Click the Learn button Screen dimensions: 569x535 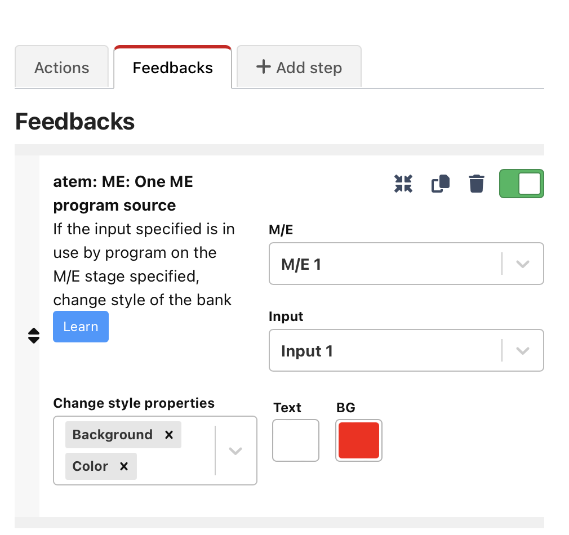tap(81, 327)
